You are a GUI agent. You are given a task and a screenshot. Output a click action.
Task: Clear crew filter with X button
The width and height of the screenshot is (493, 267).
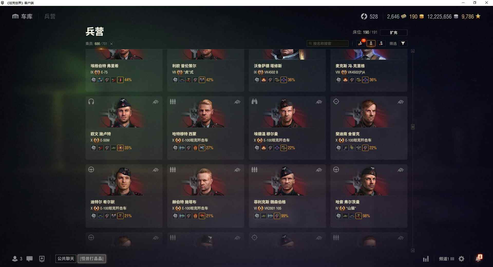point(111,44)
